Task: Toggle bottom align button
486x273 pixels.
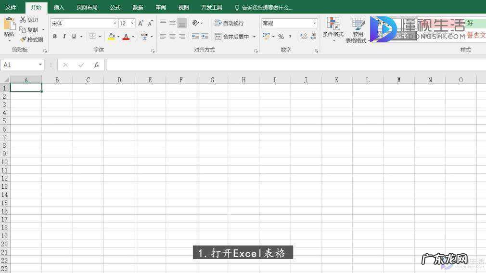Action: click(182, 23)
